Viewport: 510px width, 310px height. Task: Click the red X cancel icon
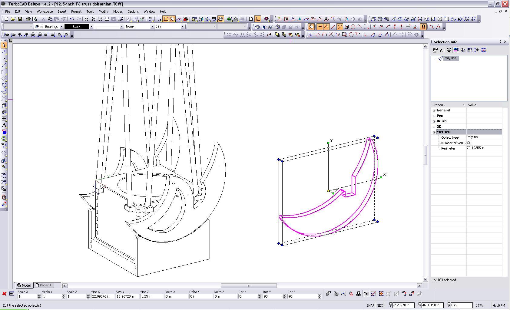point(5,294)
